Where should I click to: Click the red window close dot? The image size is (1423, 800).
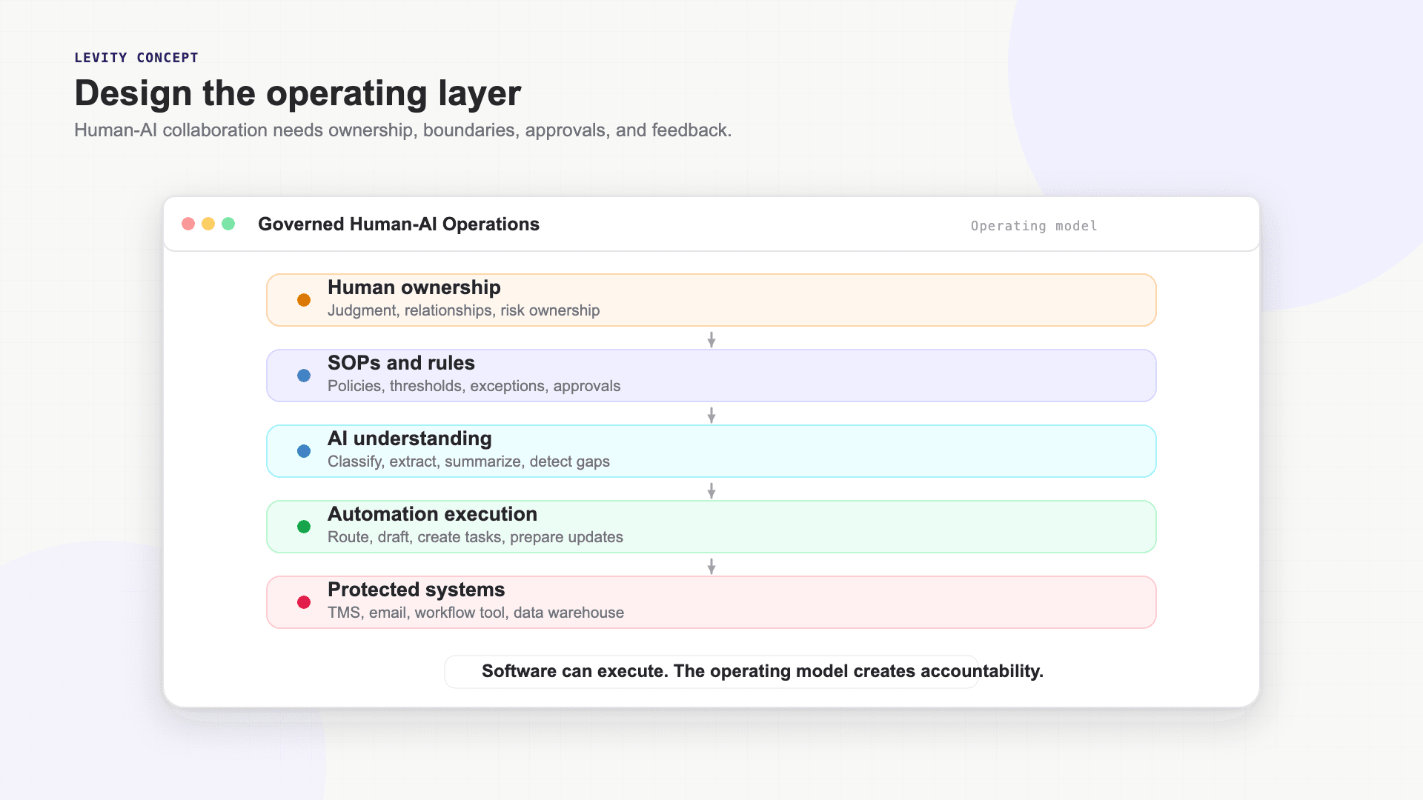point(188,224)
